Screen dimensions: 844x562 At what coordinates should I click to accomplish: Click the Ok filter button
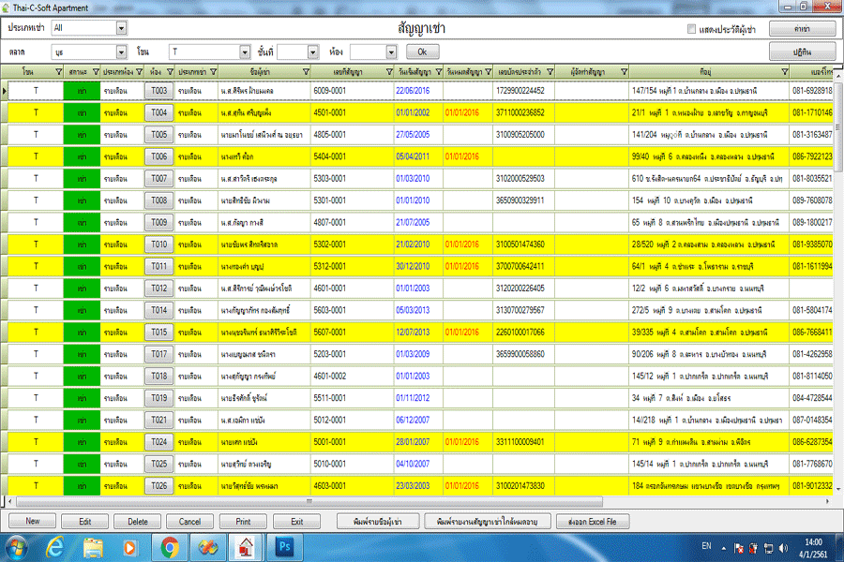(x=422, y=52)
